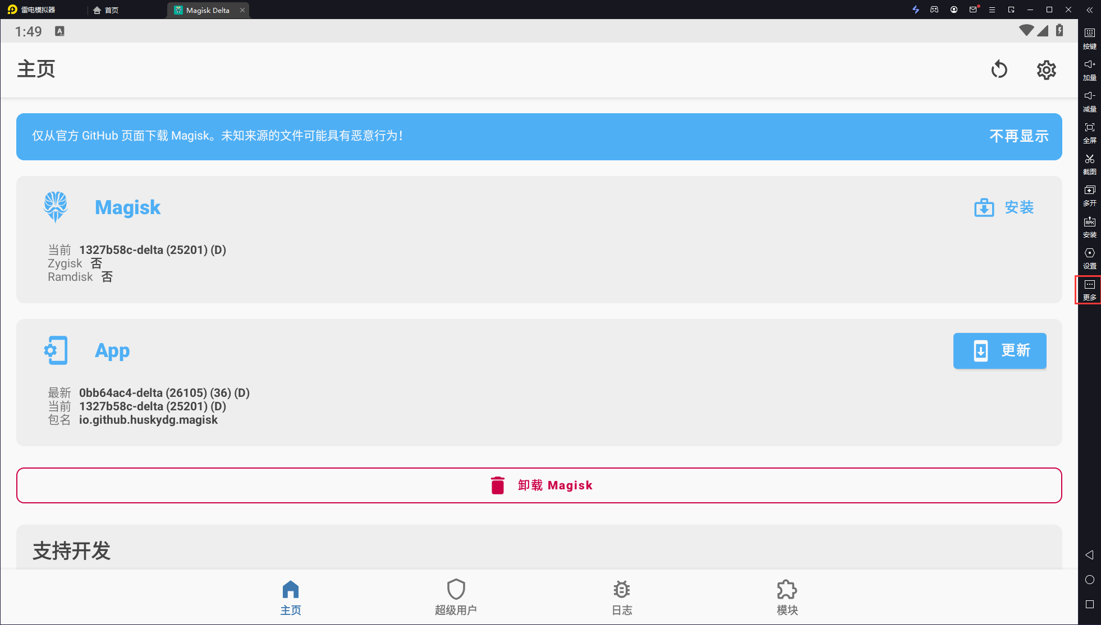Switch to the 主页 home tab
Image resolution: width=1101 pixels, height=625 pixels.
point(291,598)
